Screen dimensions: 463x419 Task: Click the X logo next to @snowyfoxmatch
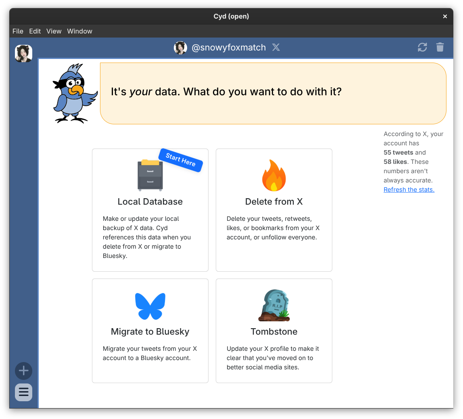click(x=276, y=47)
